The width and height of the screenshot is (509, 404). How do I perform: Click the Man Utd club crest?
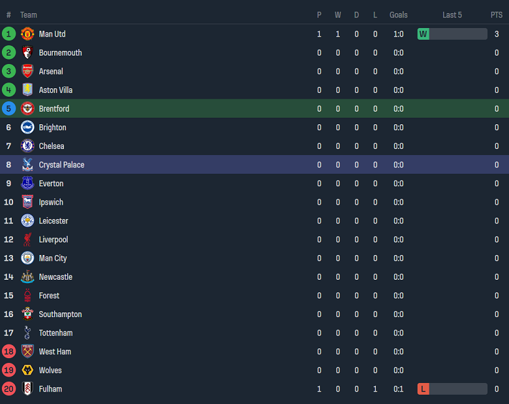[x=27, y=34]
